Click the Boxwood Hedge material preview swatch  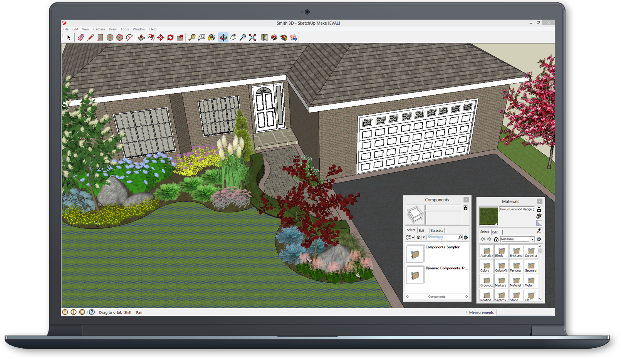(x=488, y=216)
